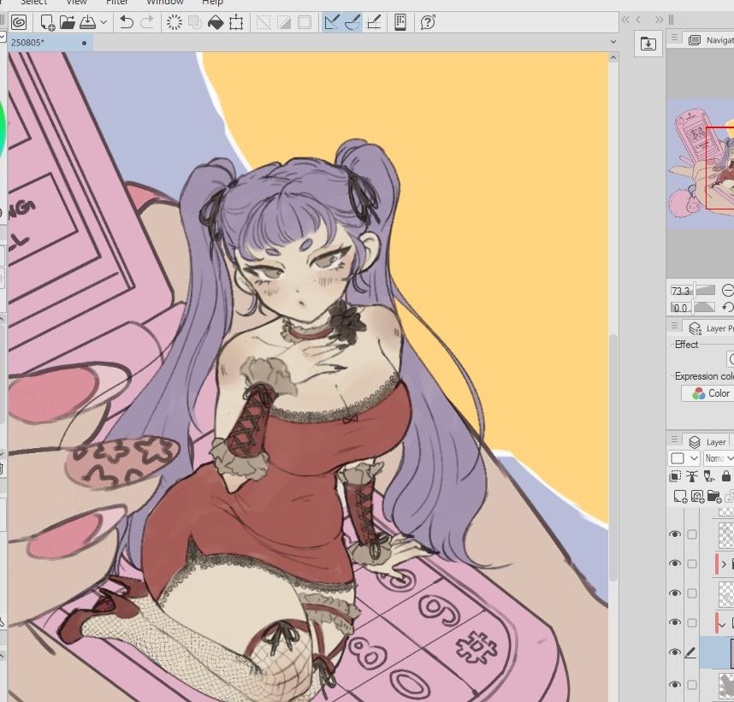Undo the last action

pos(127,22)
